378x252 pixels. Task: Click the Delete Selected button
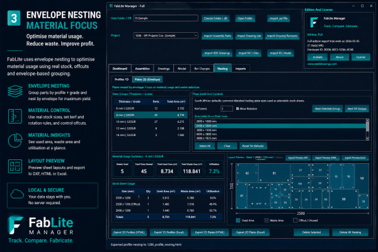[x=311, y=232]
